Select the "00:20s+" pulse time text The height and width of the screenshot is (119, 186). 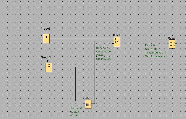pyautogui.click(x=75, y=112)
